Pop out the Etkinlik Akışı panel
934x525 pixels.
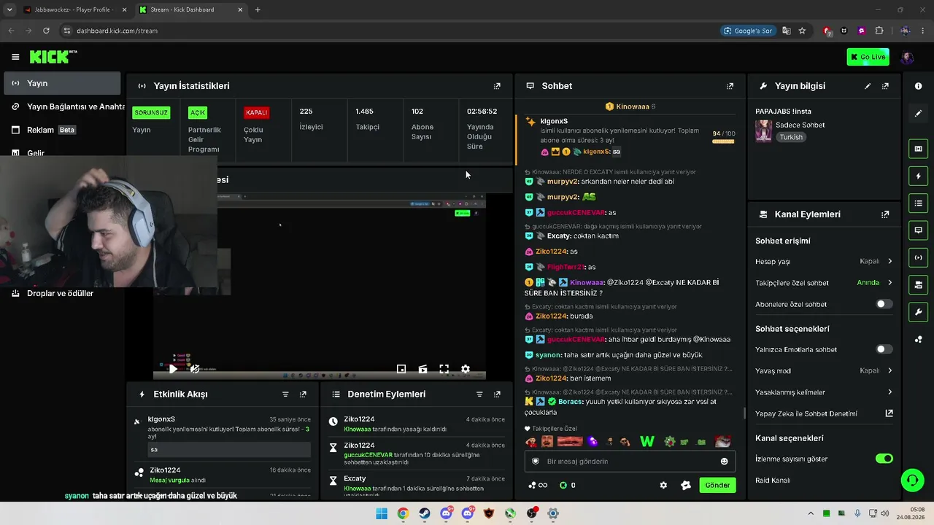point(303,394)
